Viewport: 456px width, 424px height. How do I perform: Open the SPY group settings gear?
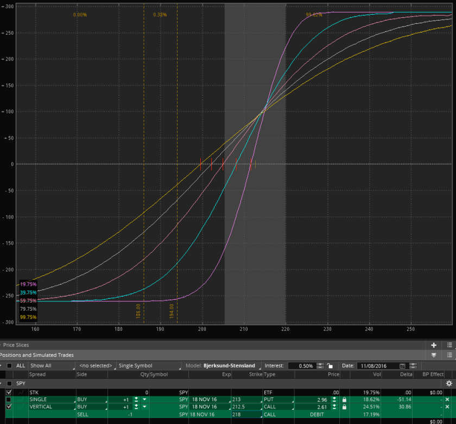point(449,383)
